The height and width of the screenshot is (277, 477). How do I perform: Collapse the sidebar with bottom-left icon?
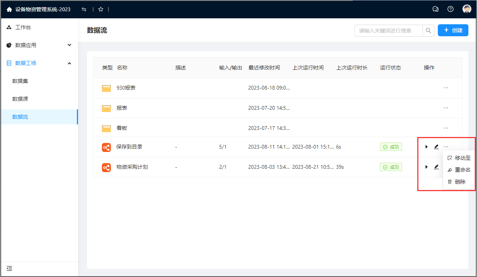[x=9, y=268]
